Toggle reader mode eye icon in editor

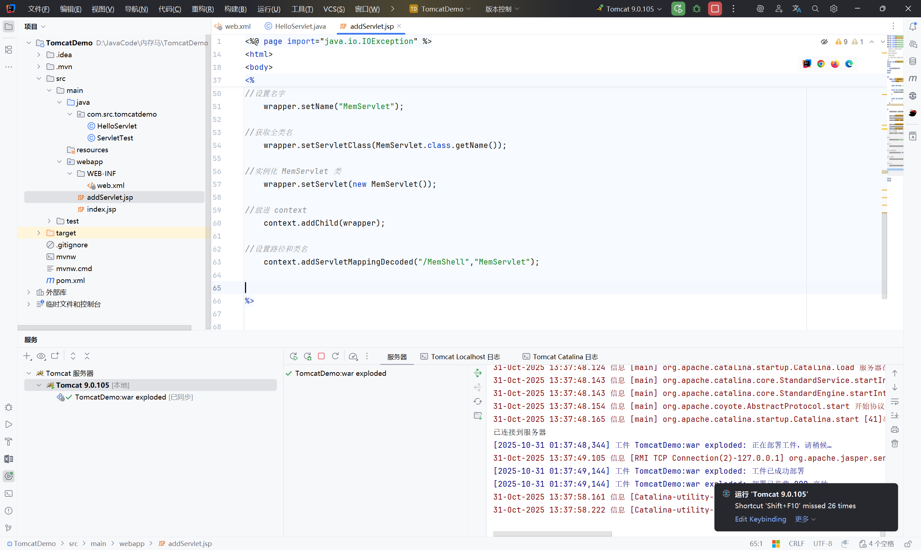[824, 42]
